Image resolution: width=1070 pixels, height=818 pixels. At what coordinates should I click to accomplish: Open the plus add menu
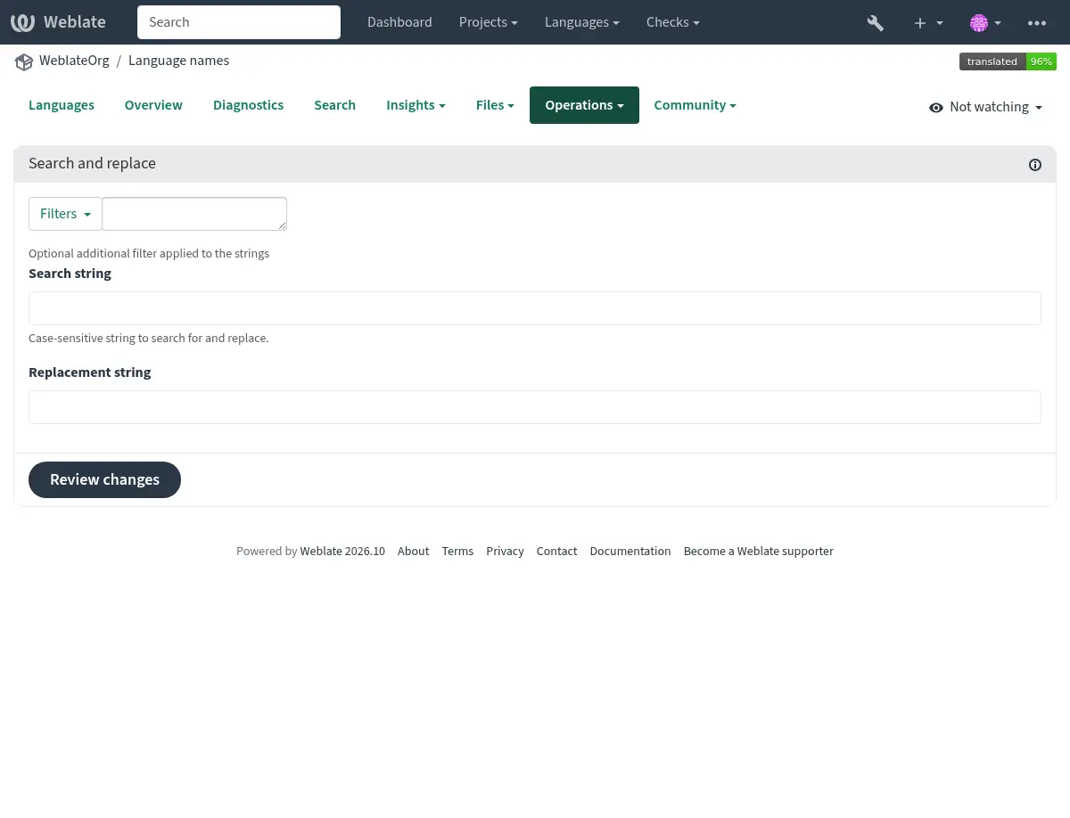[928, 23]
